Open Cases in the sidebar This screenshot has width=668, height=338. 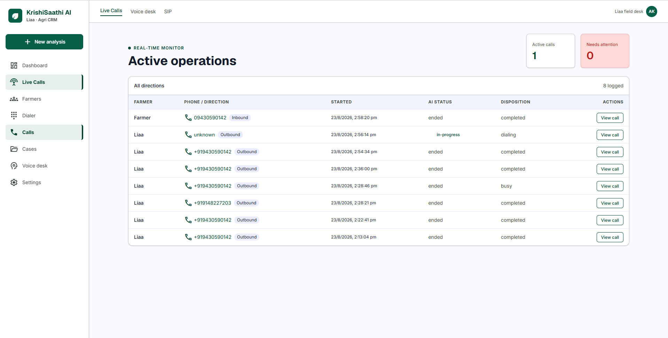44,149
